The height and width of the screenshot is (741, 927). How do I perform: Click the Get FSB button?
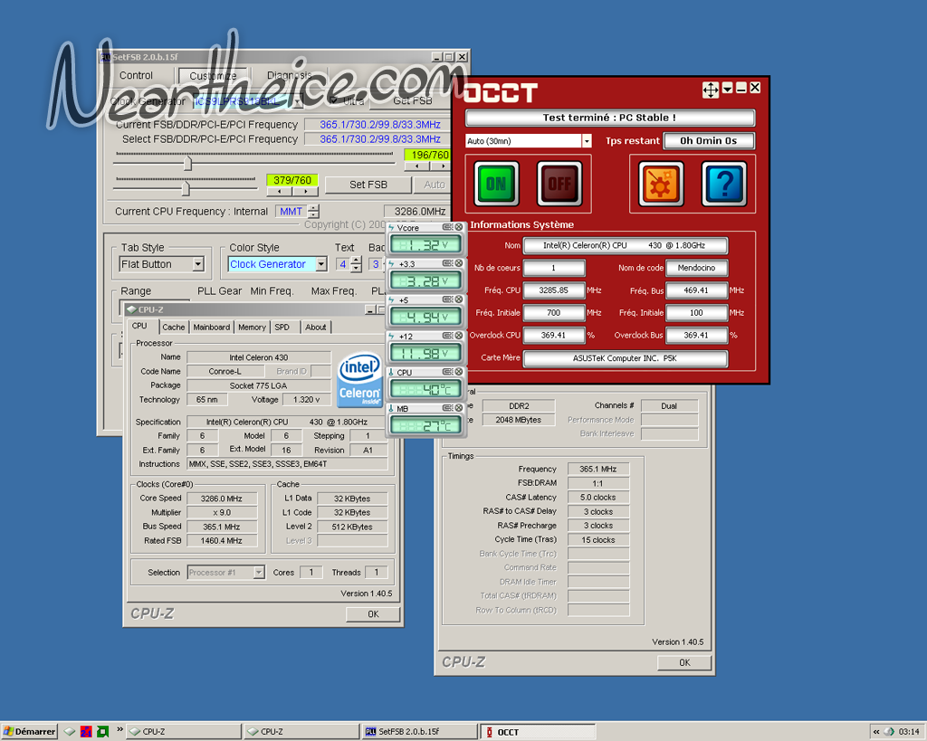coord(412,100)
